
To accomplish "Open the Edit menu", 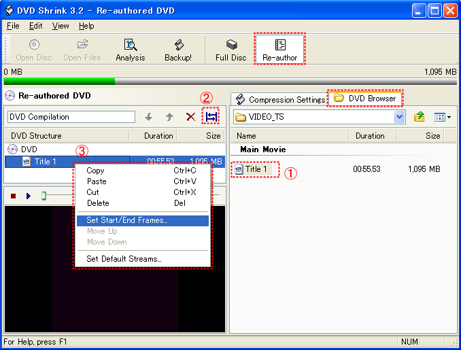I will pyautogui.click(x=35, y=26).
